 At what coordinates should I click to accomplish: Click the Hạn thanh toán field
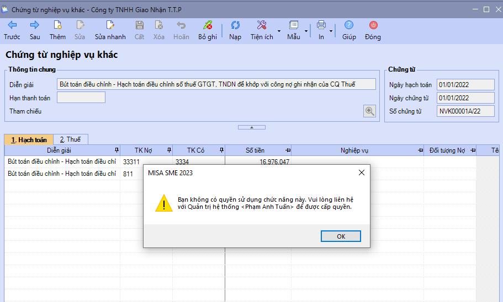point(81,98)
